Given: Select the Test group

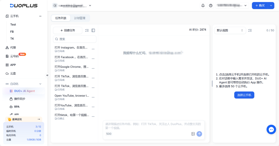Looking at the screenshot, I should (x=13, y=24).
